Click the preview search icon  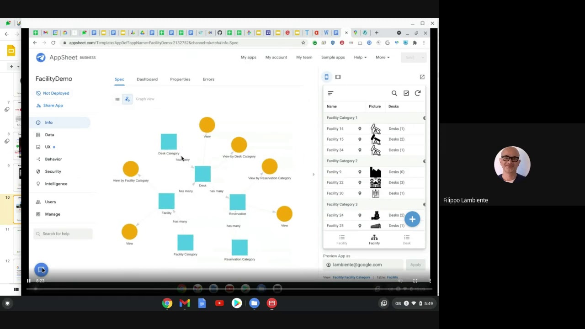(394, 93)
